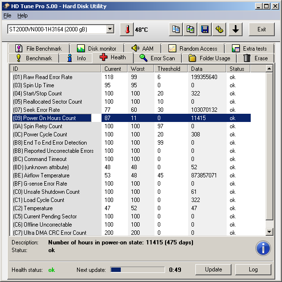Click the Next update progress bar
The image size is (282, 282).
click(138, 270)
